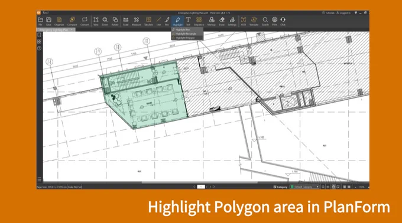Open the AI Translate tool
Image resolution: width=402 pixels, height=223 pixels.
(254, 21)
